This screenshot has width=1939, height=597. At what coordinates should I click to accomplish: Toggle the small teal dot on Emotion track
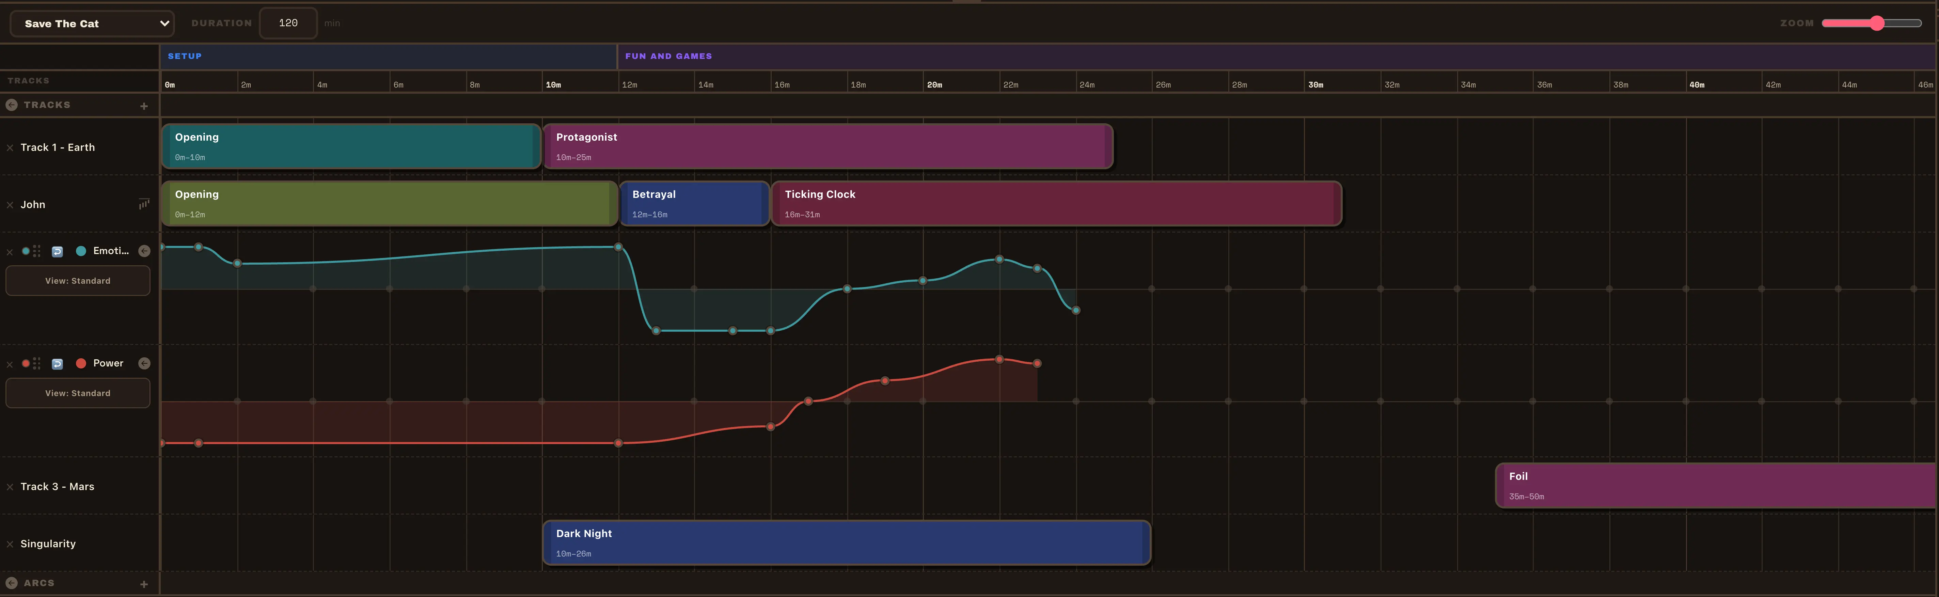point(26,251)
